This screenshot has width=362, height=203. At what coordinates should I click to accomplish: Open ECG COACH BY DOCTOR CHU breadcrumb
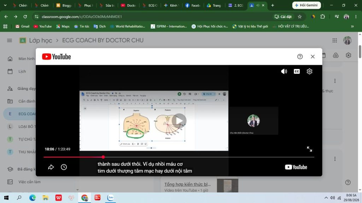tap(103, 41)
